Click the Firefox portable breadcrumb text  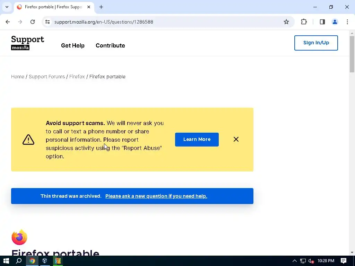click(x=107, y=77)
